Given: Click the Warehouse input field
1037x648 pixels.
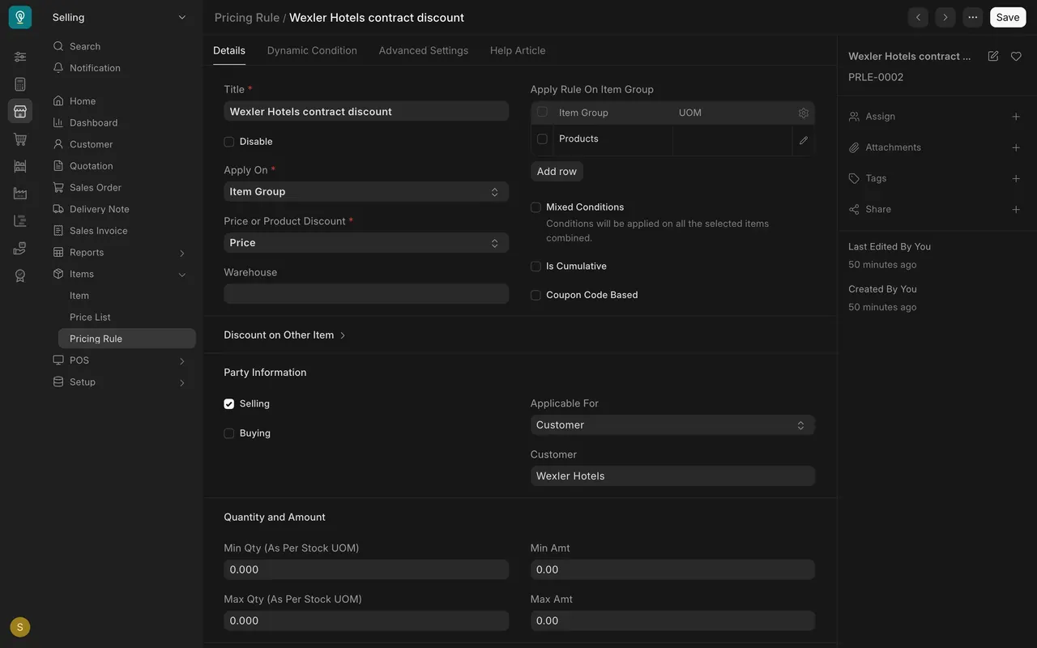Looking at the screenshot, I should point(366,294).
